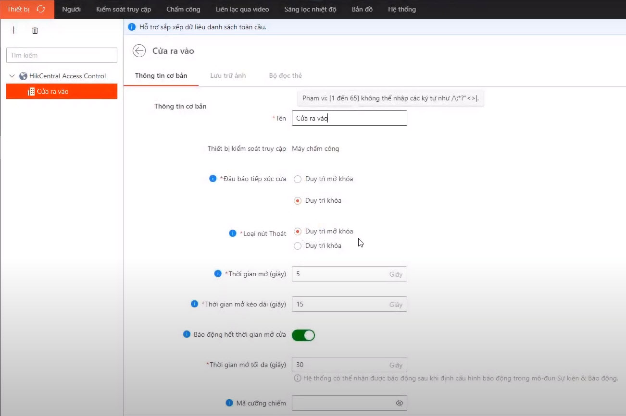The image size is (626, 416).
Task: Click the Tìm kiếm search box
Action: 62,55
